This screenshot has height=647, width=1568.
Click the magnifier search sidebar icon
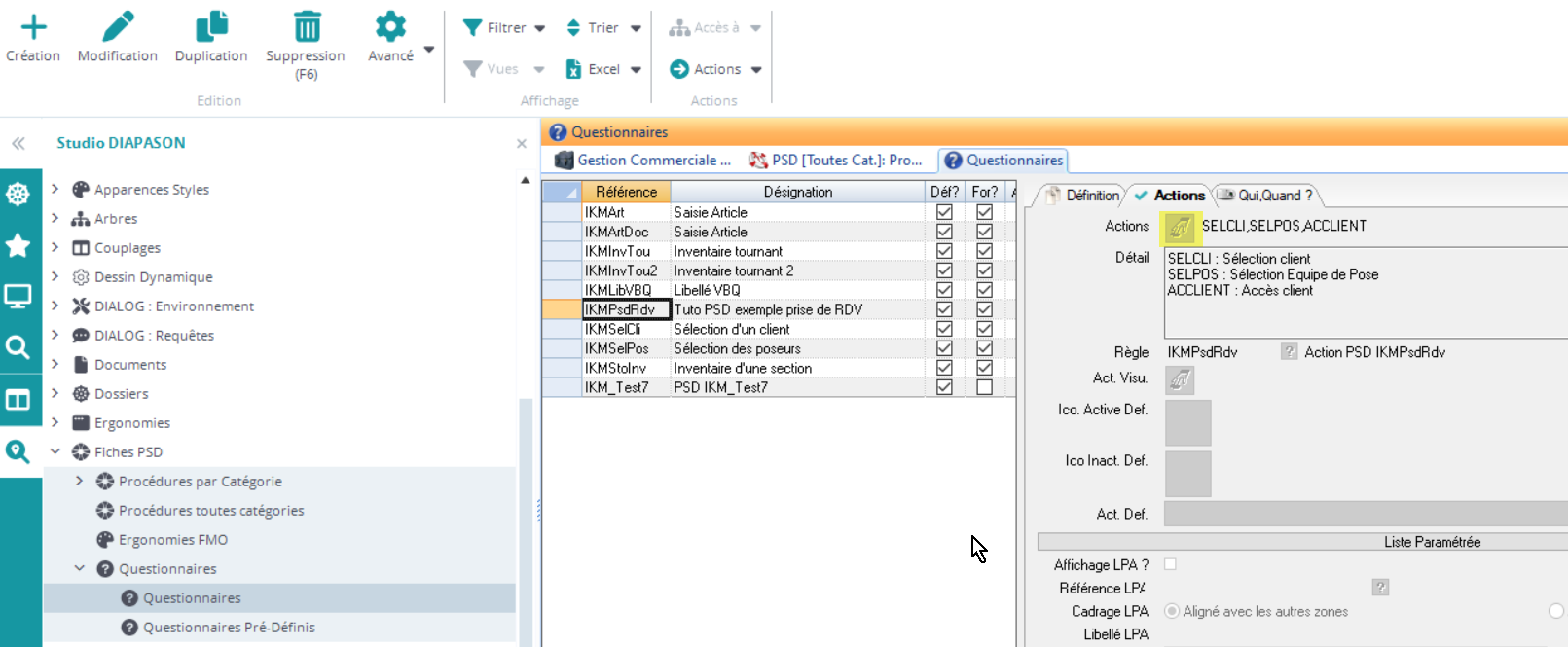[18, 347]
